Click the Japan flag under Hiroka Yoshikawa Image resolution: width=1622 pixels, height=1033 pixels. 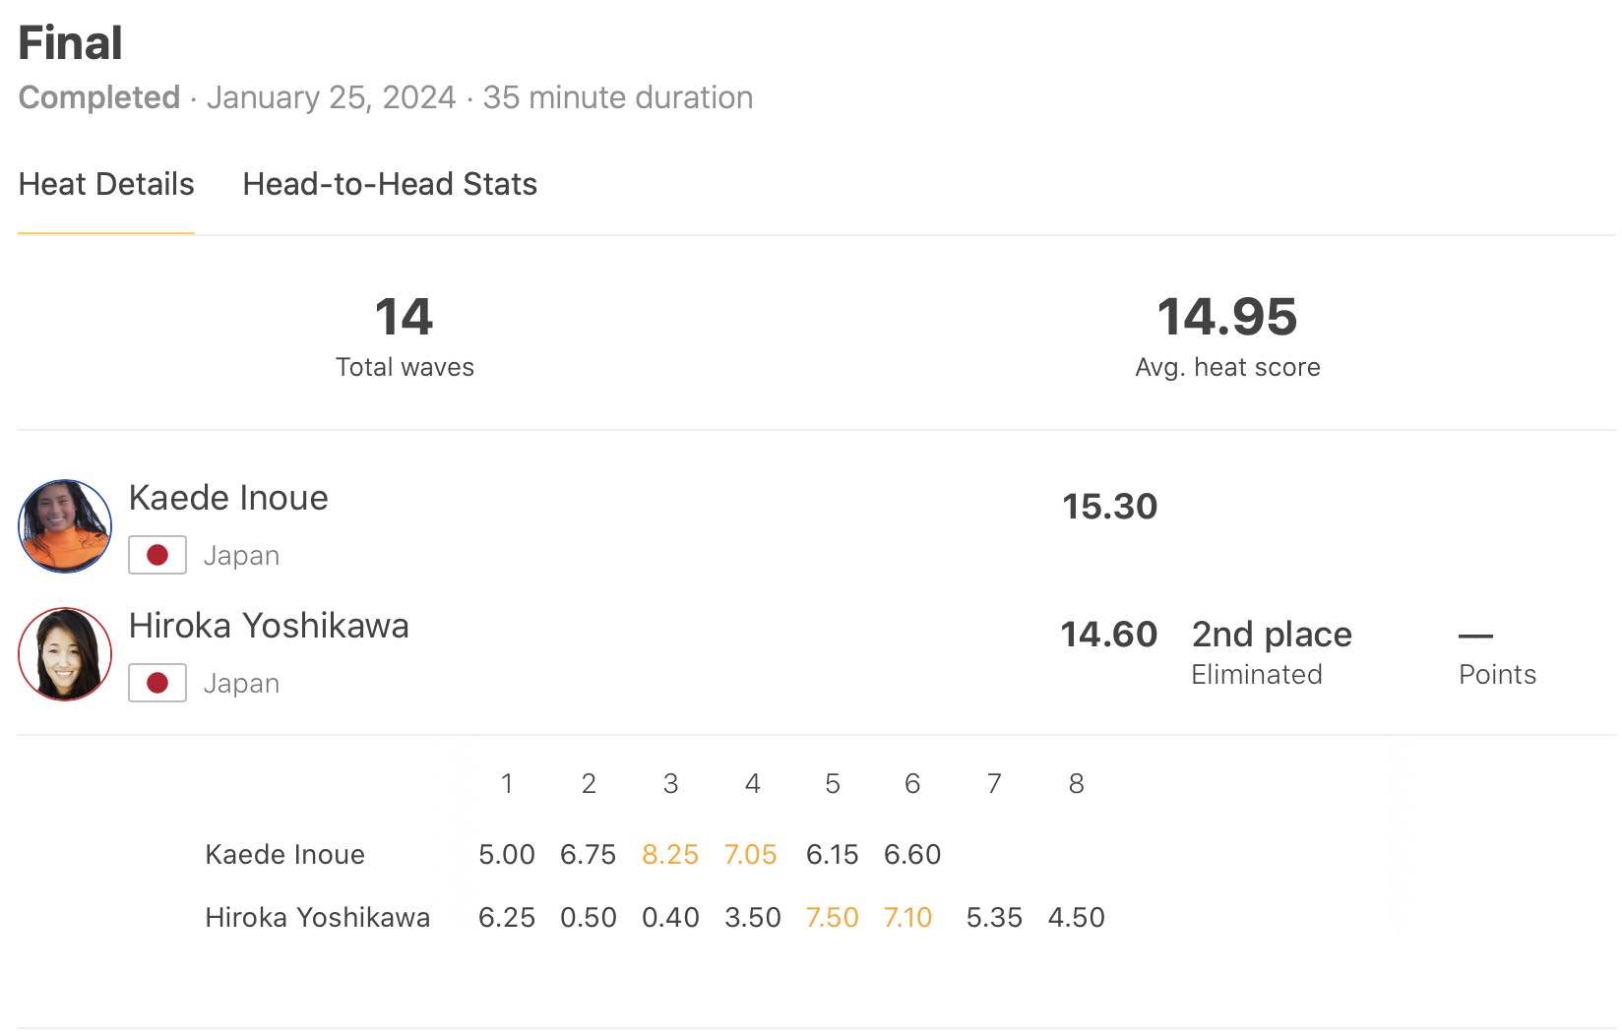pos(157,684)
